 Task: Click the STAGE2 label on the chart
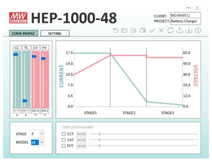[129, 113]
